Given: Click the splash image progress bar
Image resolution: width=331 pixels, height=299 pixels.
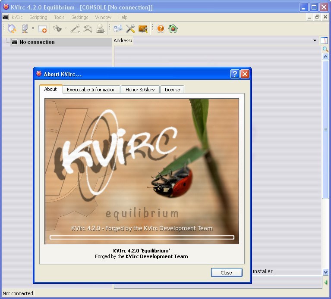Looking at the screenshot, I should pyautogui.click(x=142, y=237).
